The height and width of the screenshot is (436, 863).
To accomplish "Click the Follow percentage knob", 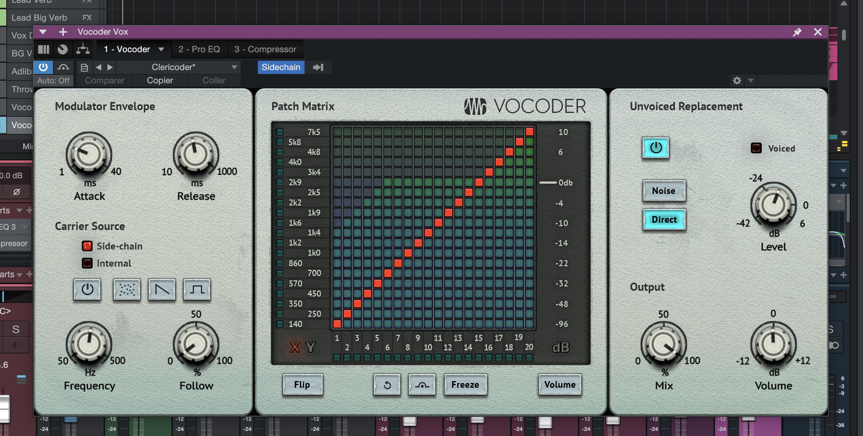I will (x=196, y=344).
